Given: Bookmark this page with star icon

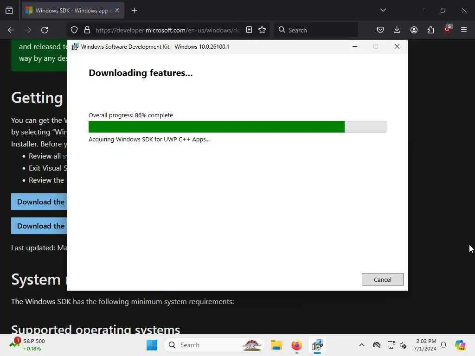Looking at the screenshot, I should click(262, 30).
